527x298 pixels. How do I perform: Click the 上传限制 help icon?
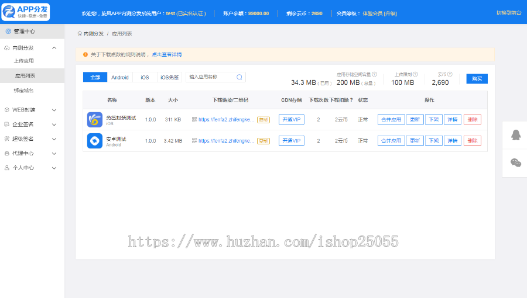(415, 74)
